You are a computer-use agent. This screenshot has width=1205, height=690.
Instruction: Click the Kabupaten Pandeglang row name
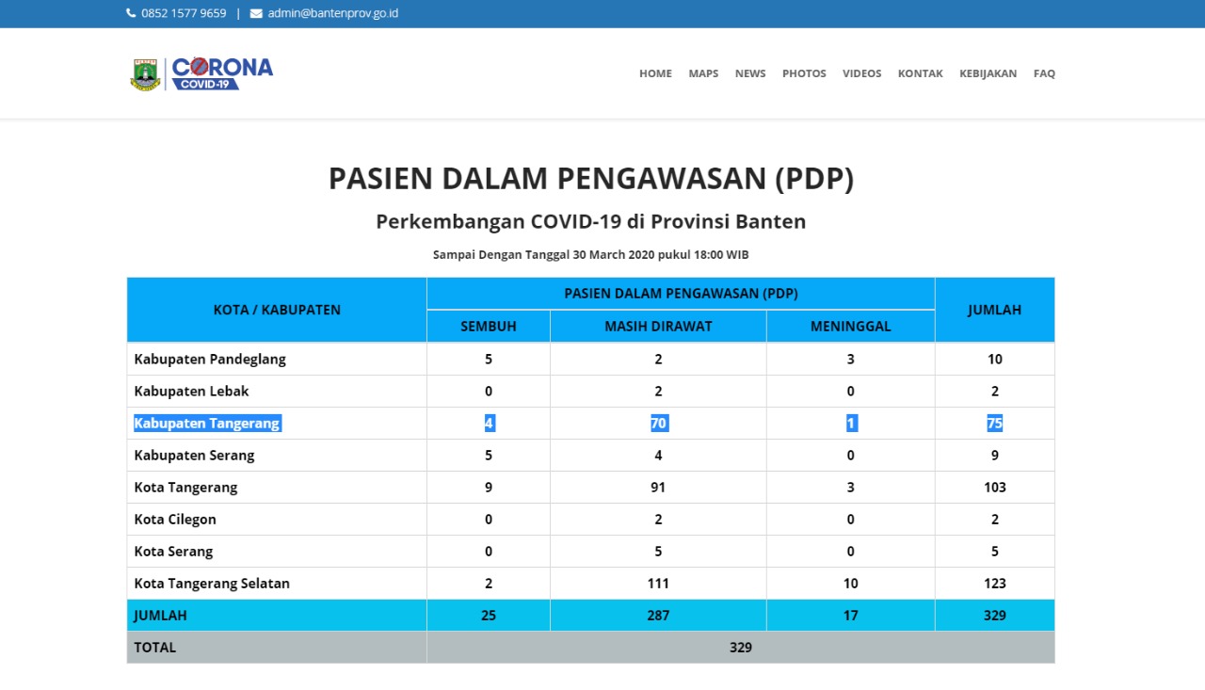[210, 360]
